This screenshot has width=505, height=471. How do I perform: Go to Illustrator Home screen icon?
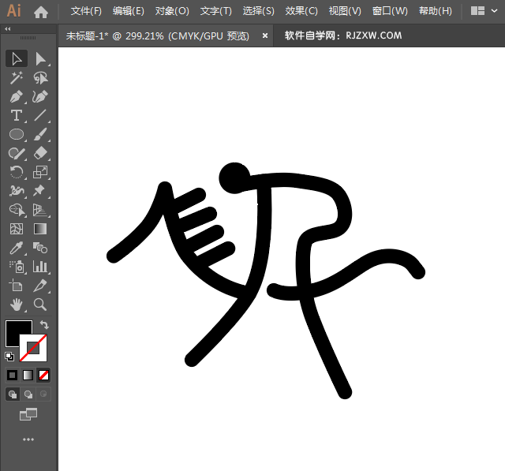pos(41,13)
